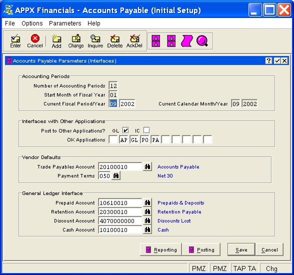Screen dimensions: 294x275
Task: Select the Add record toolbar icon
Action: point(56,41)
